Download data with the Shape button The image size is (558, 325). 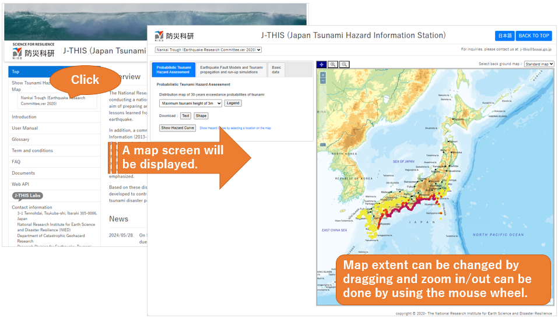click(x=201, y=115)
